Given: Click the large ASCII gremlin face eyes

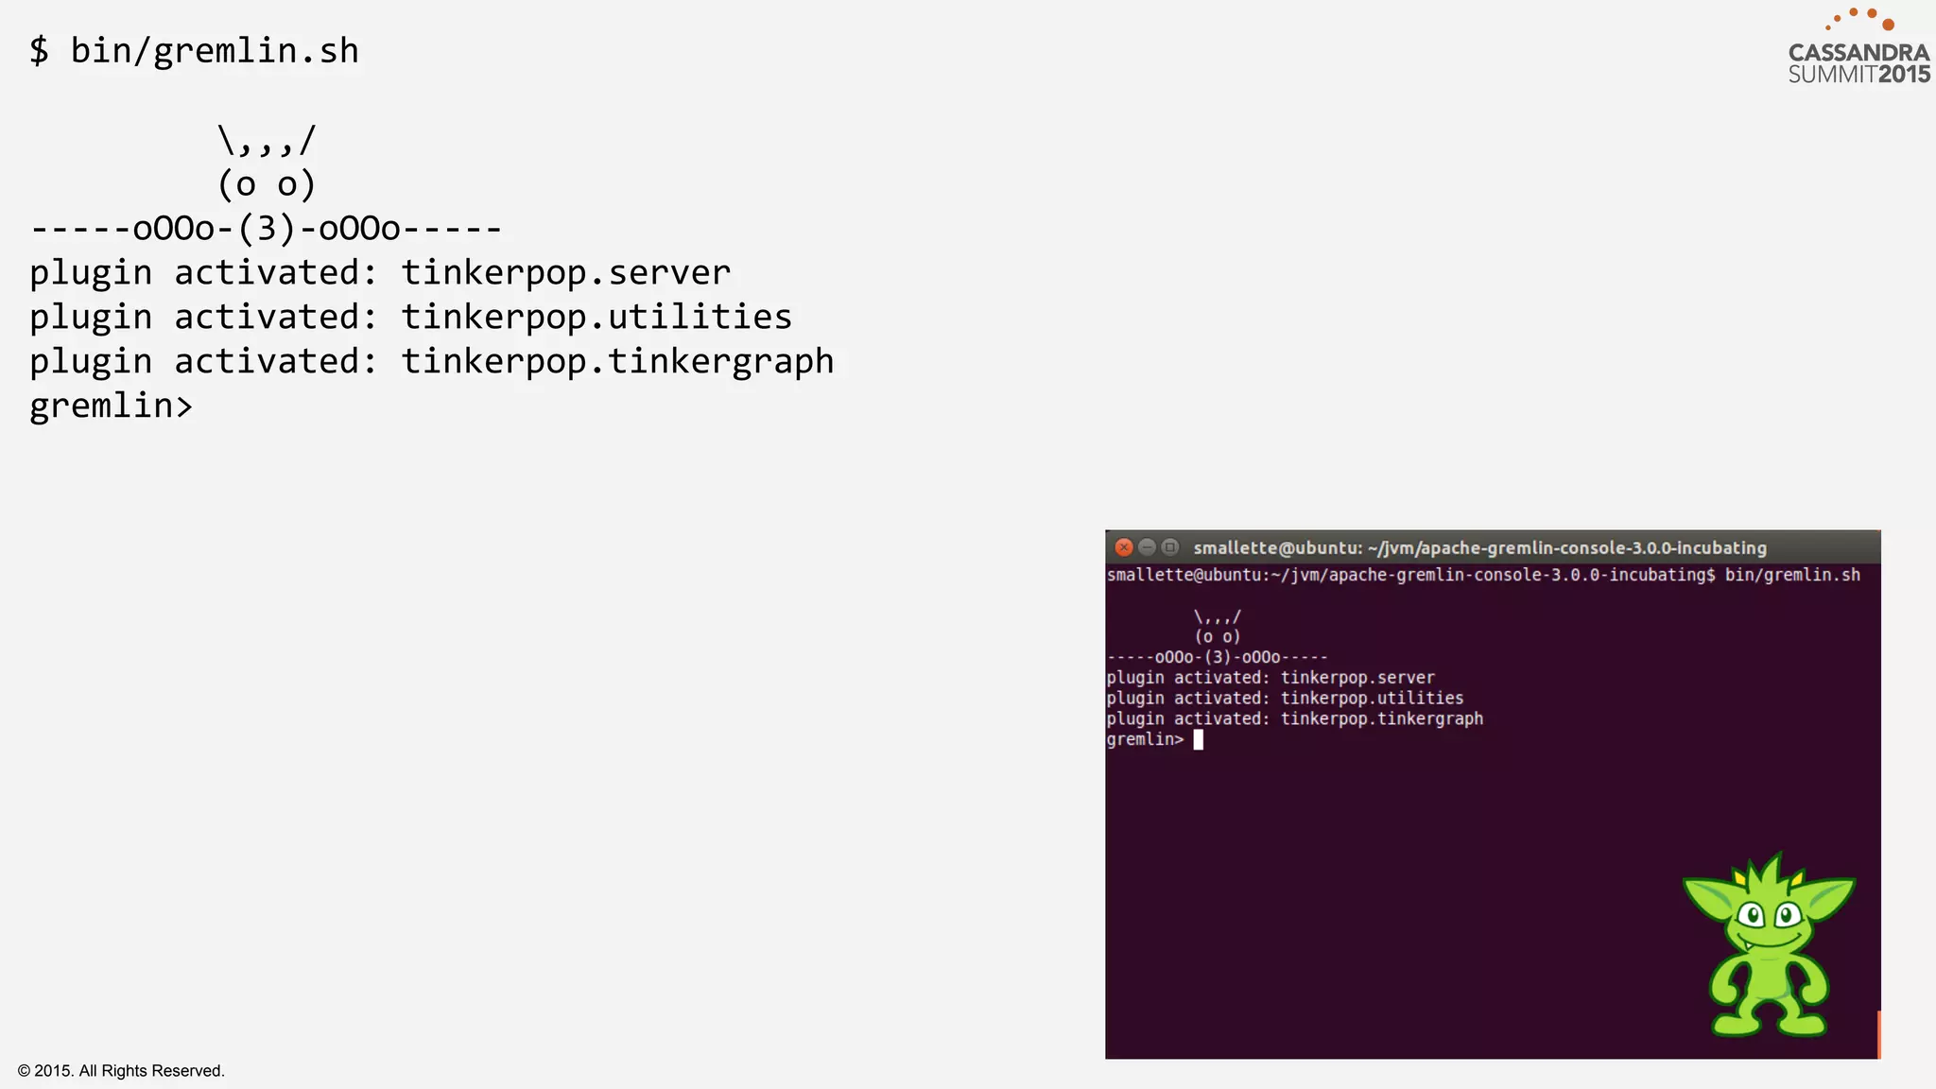Looking at the screenshot, I should tap(267, 184).
